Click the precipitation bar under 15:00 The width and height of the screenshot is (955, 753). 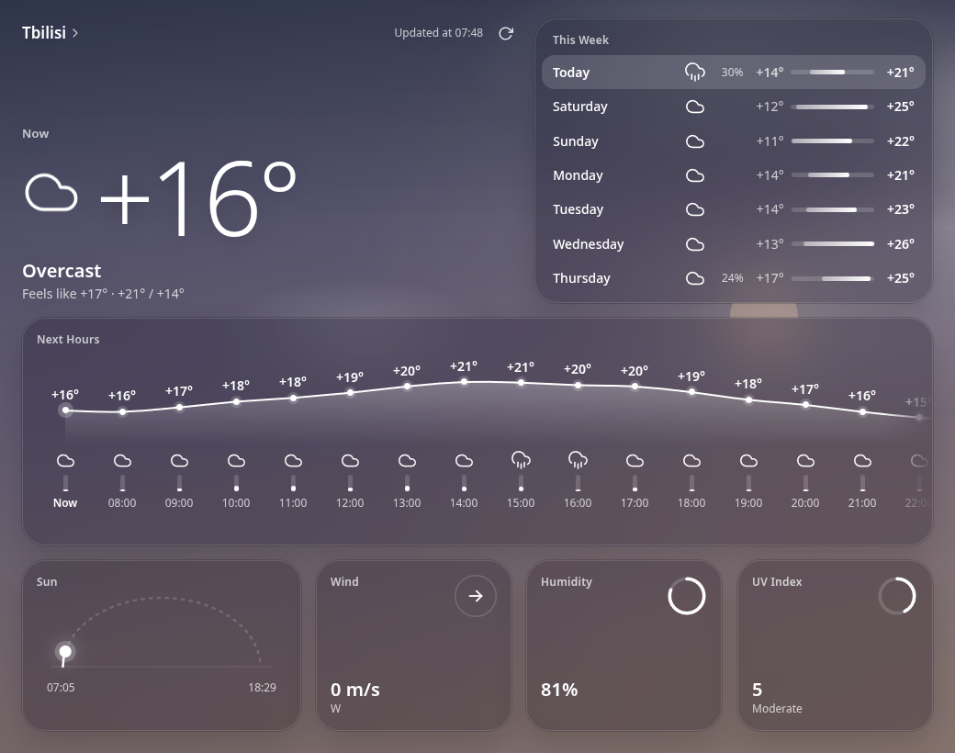[x=521, y=483]
